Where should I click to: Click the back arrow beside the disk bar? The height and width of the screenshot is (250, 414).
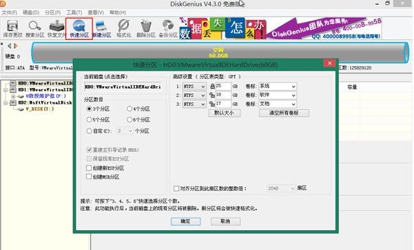tap(10, 46)
